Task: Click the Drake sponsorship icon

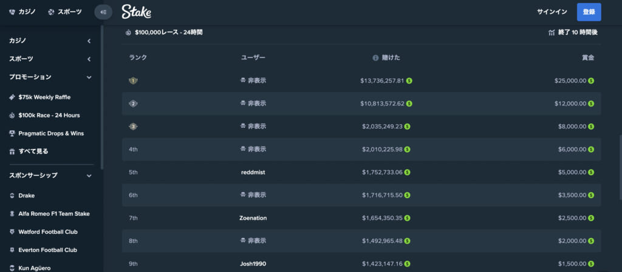Action: click(12, 196)
